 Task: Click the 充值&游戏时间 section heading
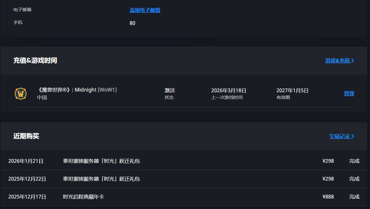click(x=35, y=61)
